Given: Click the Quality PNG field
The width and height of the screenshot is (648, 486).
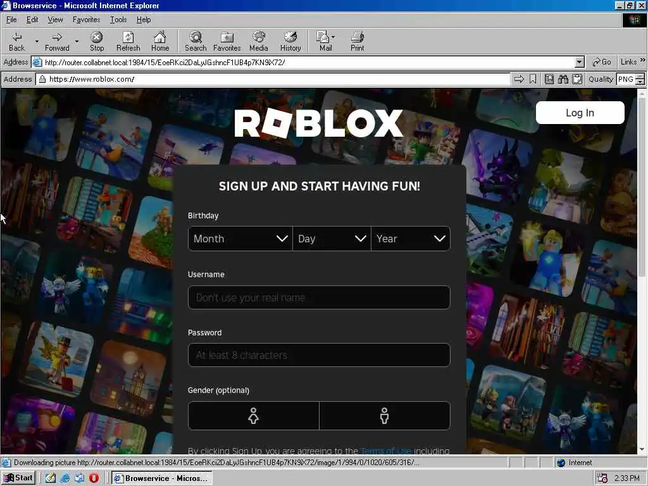Looking at the screenshot, I should (x=626, y=79).
